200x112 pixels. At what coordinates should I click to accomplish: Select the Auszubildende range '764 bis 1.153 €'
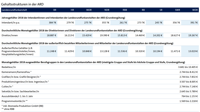point(188,96)
